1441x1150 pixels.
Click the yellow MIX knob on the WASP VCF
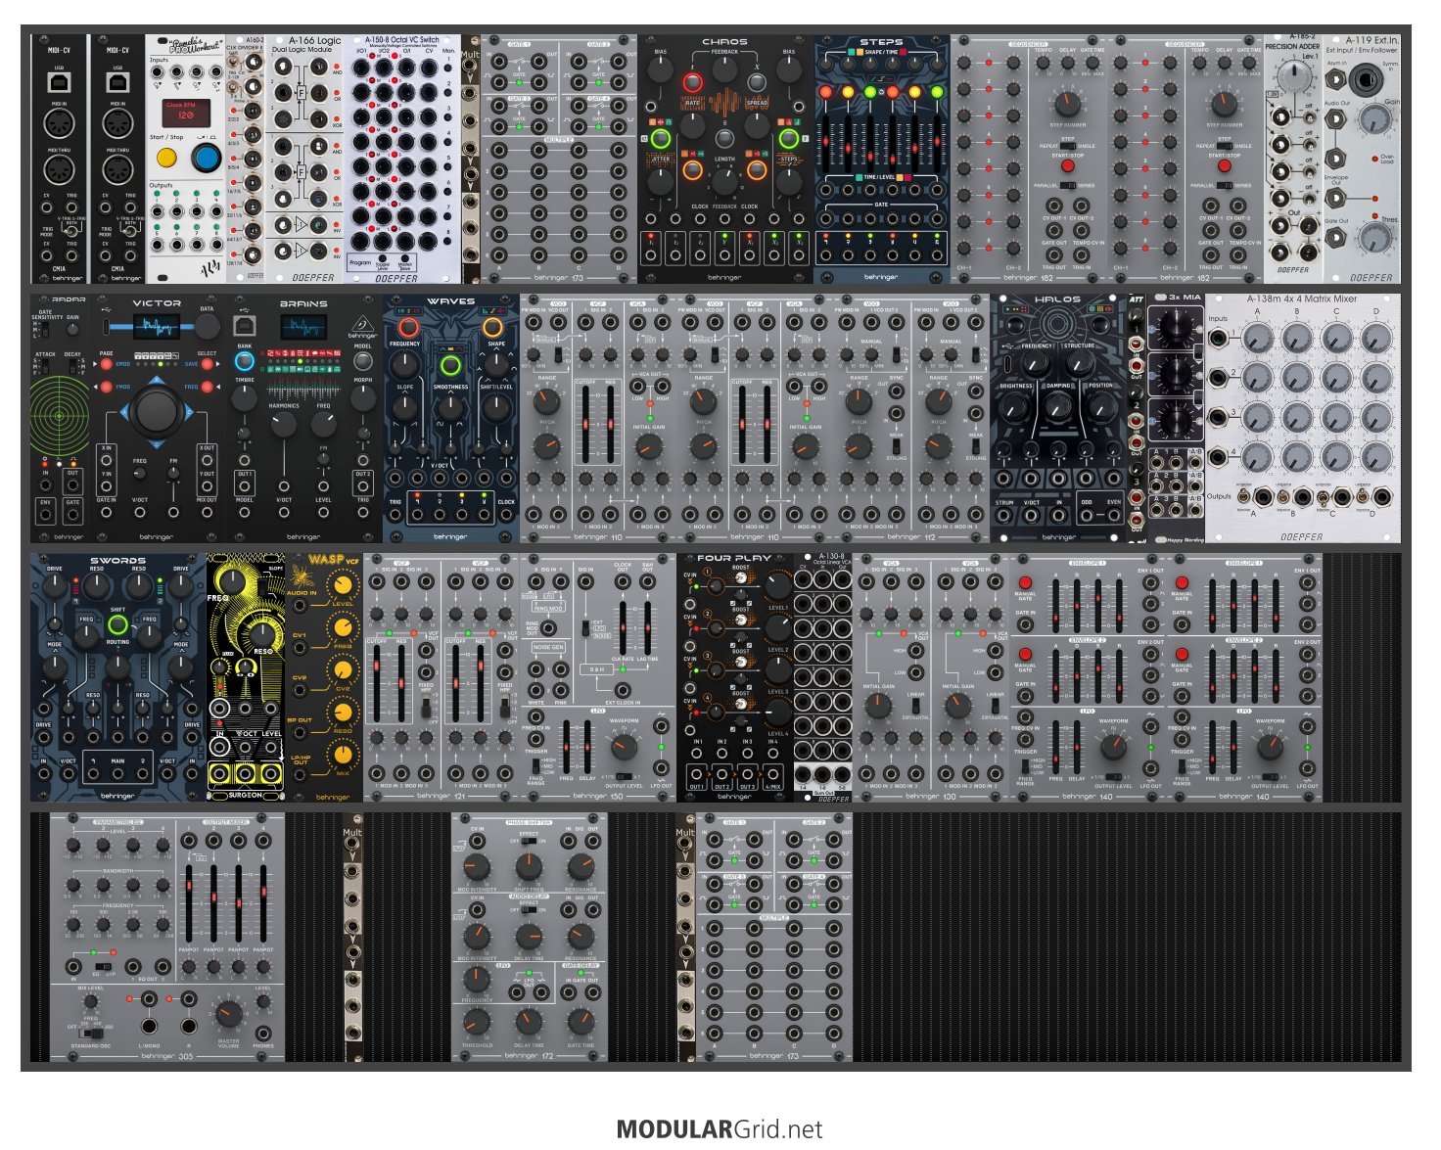point(343,756)
